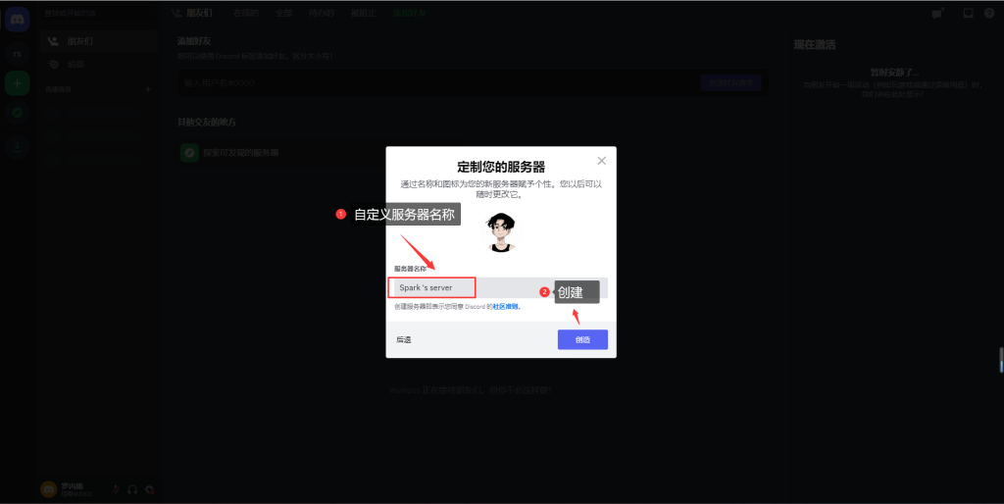Image resolution: width=1004 pixels, height=504 pixels.
Task: Close the 定制您的服务器 dialog with X
Action: 601,161
